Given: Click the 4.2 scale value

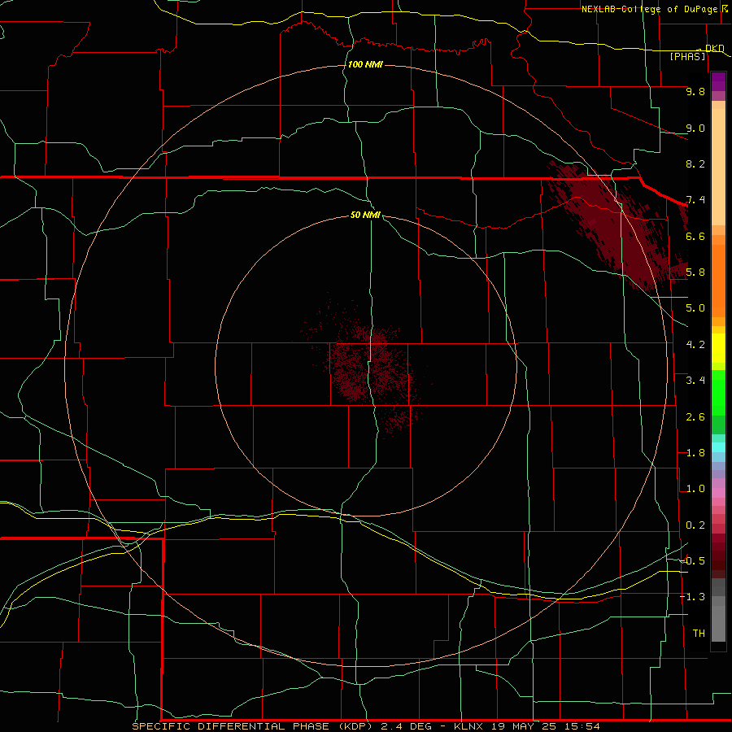Looking at the screenshot, I should [695, 345].
